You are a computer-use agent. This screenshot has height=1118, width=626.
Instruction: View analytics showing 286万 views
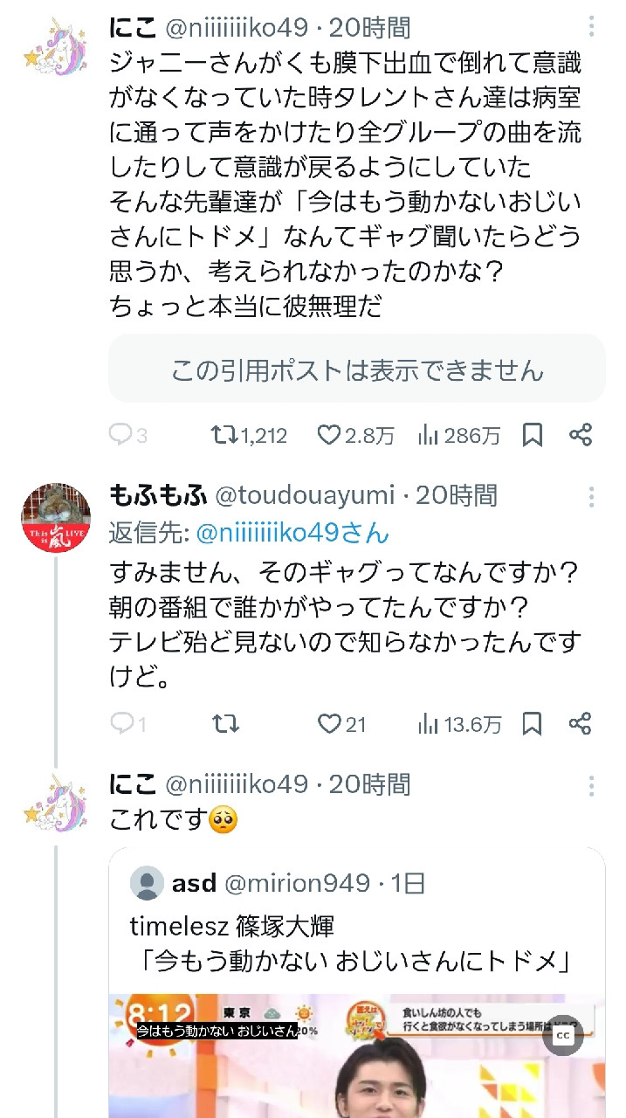[429, 434]
